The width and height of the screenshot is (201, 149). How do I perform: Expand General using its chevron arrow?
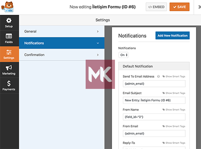tap(98, 32)
